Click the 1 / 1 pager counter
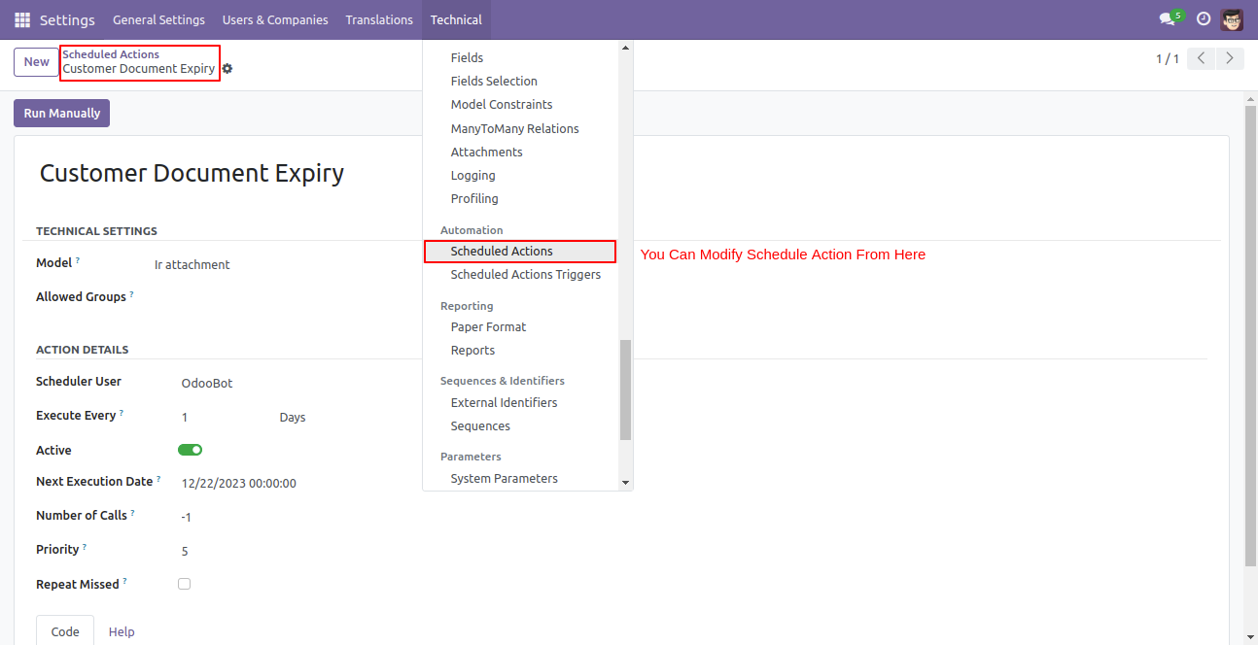This screenshot has height=645, width=1258. coord(1168,59)
